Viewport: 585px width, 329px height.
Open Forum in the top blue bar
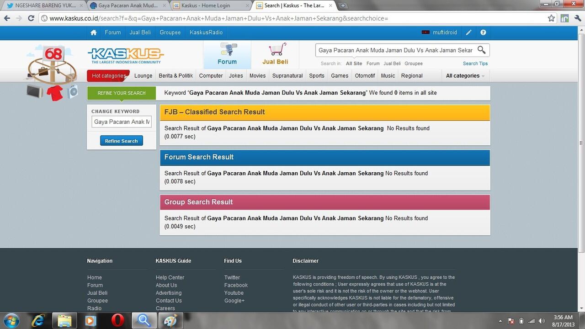(x=112, y=32)
